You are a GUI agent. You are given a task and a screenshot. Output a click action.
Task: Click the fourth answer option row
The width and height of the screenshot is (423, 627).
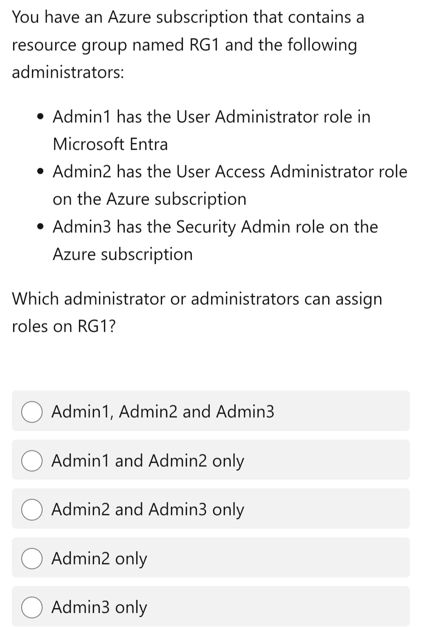211,559
